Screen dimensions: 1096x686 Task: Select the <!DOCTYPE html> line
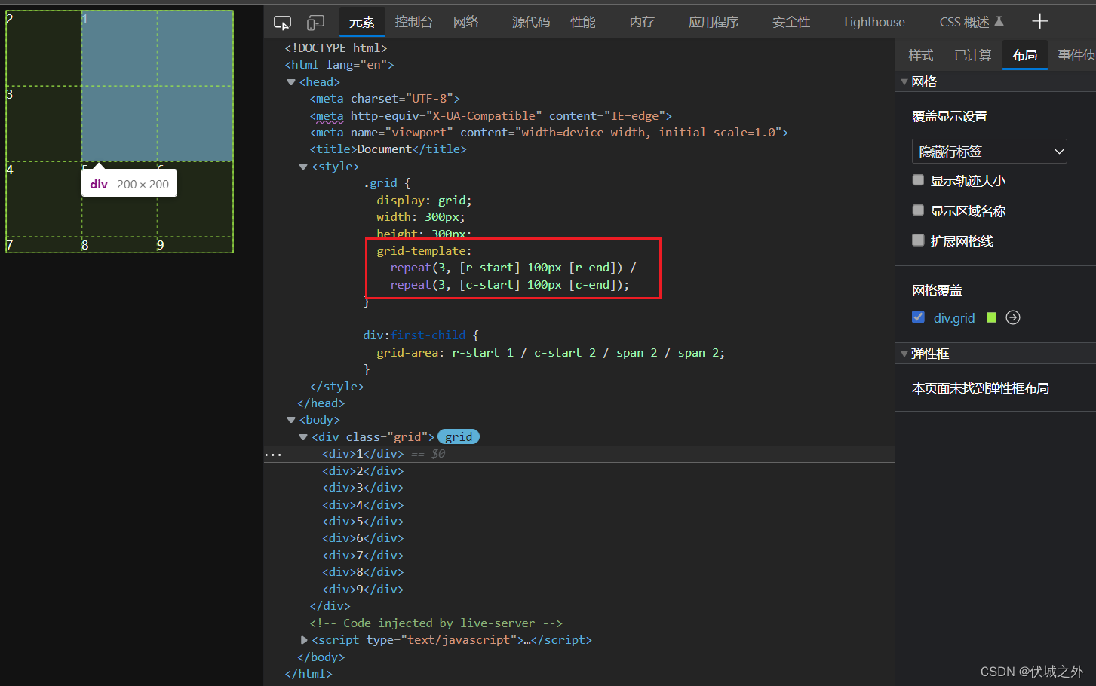coord(336,48)
